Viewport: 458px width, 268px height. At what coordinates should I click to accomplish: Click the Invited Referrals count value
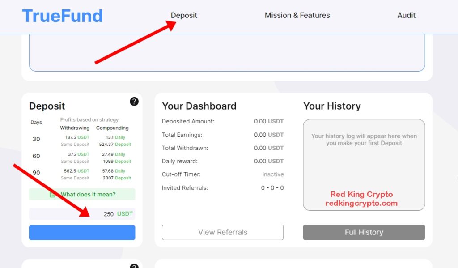(x=272, y=188)
